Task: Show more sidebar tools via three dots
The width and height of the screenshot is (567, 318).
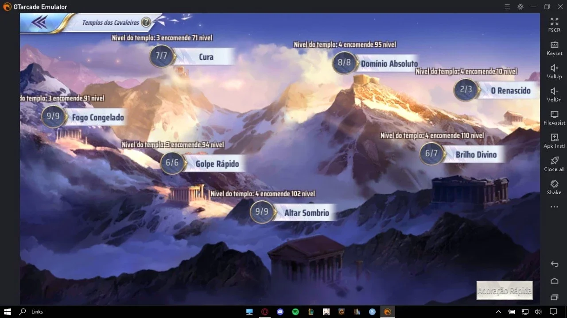Action: [554, 207]
